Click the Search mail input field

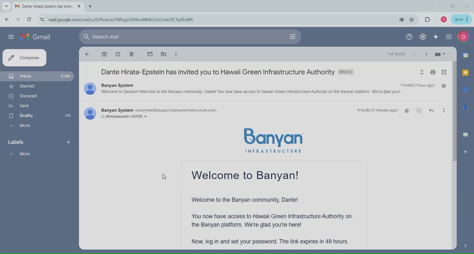189,37
